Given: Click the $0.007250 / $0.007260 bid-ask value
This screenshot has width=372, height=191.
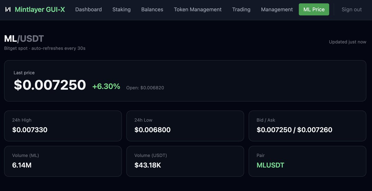Looking at the screenshot, I should click(x=294, y=130).
